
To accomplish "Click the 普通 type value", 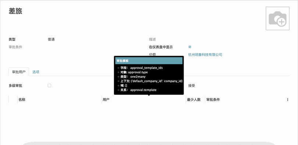I will click(x=51, y=40).
